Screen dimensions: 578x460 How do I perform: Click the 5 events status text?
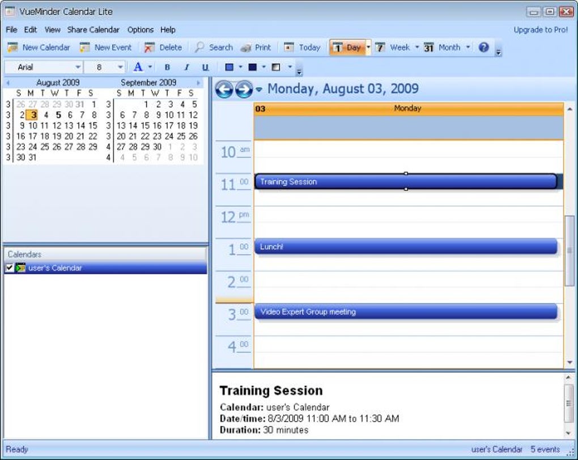point(545,449)
